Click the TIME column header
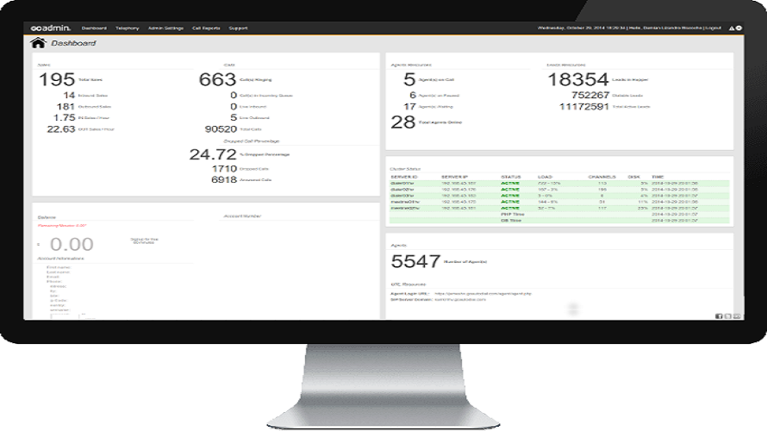The height and width of the screenshot is (431, 767). [x=658, y=177]
